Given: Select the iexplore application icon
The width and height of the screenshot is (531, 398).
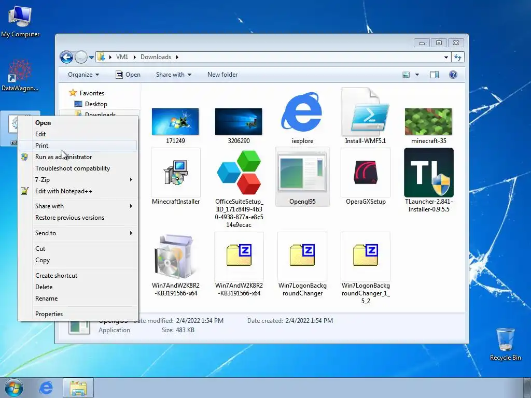Looking at the screenshot, I should tap(302, 112).
